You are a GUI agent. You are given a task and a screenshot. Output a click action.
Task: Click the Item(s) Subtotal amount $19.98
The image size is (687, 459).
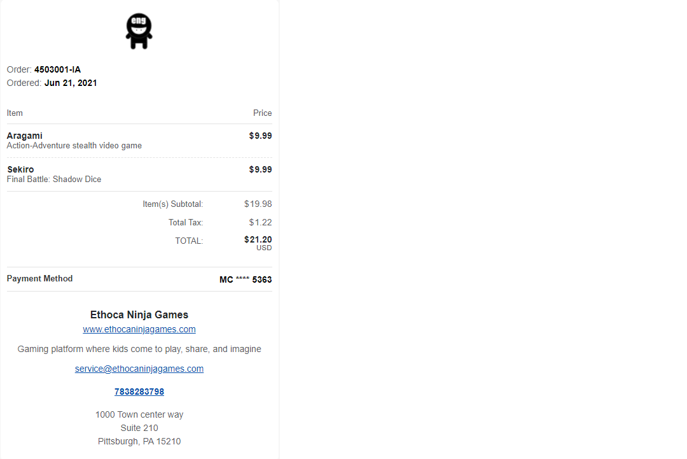tap(258, 204)
